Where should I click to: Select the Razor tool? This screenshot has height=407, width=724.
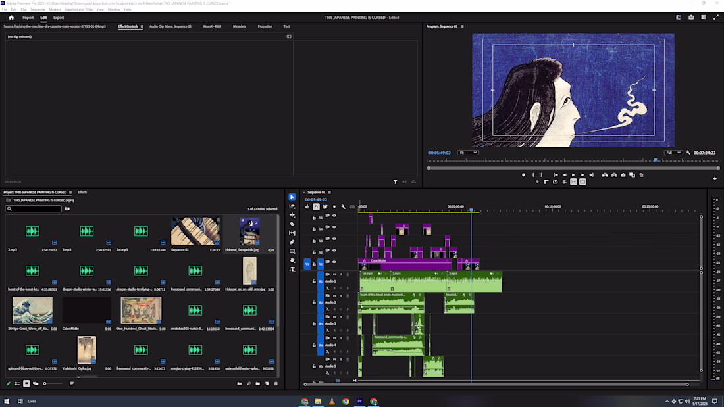pos(292,224)
